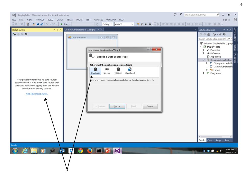Click the Toolbox briefcase toolbar icon
This screenshot has width=245, height=183.
tap(150, 24)
